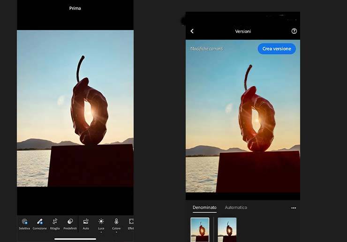
Task: Open the Colore color panel
Action: [116, 223]
